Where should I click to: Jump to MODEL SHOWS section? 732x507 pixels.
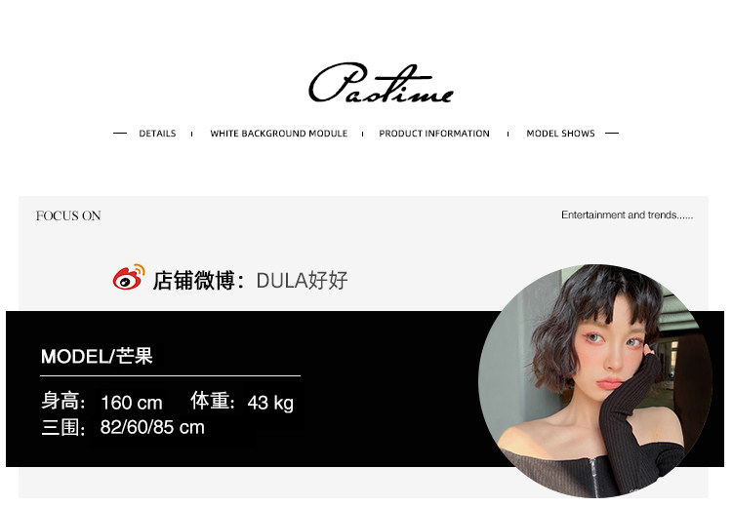click(x=560, y=134)
